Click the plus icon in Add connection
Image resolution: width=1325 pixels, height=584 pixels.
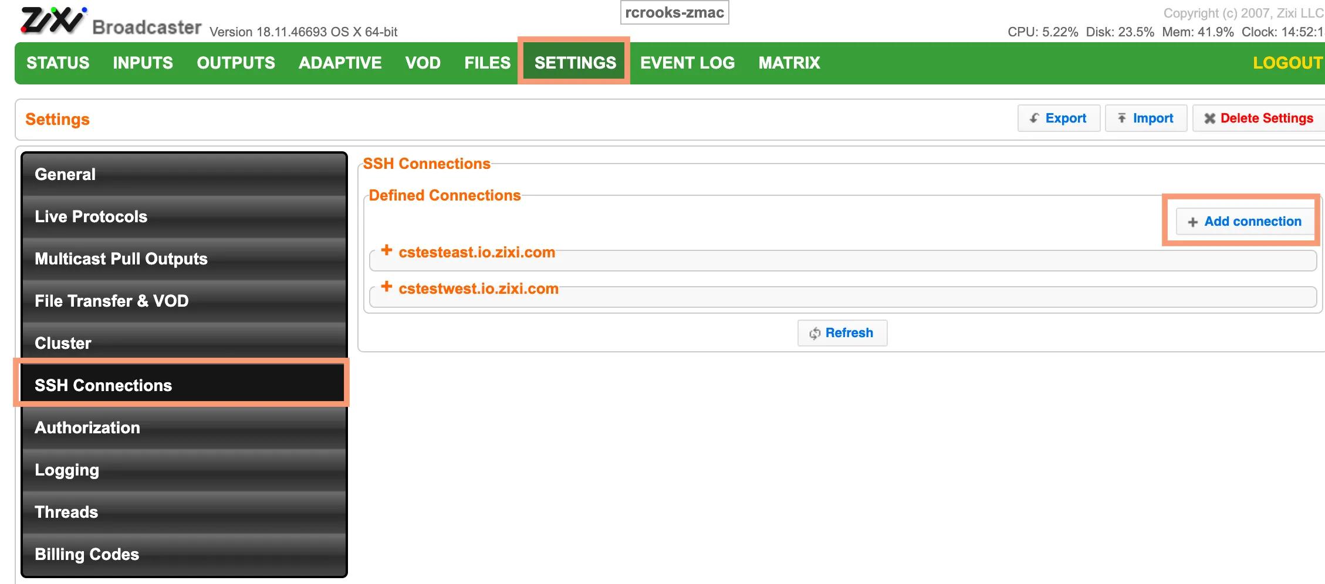(x=1192, y=222)
